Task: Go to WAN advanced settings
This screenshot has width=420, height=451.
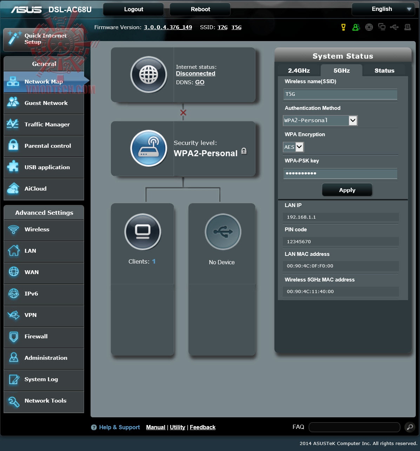Action: (44, 273)
